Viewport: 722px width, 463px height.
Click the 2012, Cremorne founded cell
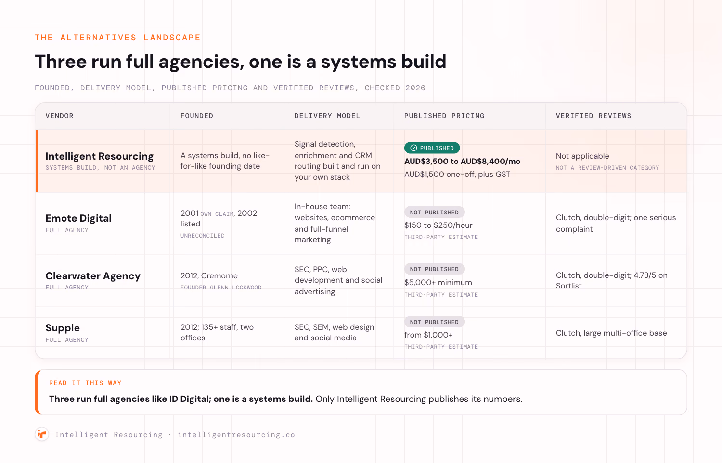[209, 275]
